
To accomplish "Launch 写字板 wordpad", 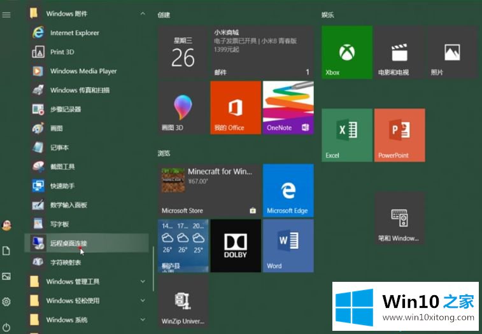I will click(x=86, y=224).
